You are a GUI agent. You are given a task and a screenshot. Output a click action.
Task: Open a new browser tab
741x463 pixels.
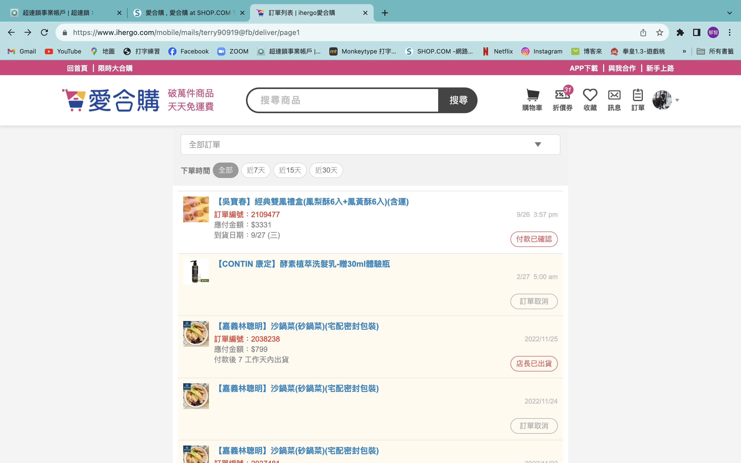(385, 13)
